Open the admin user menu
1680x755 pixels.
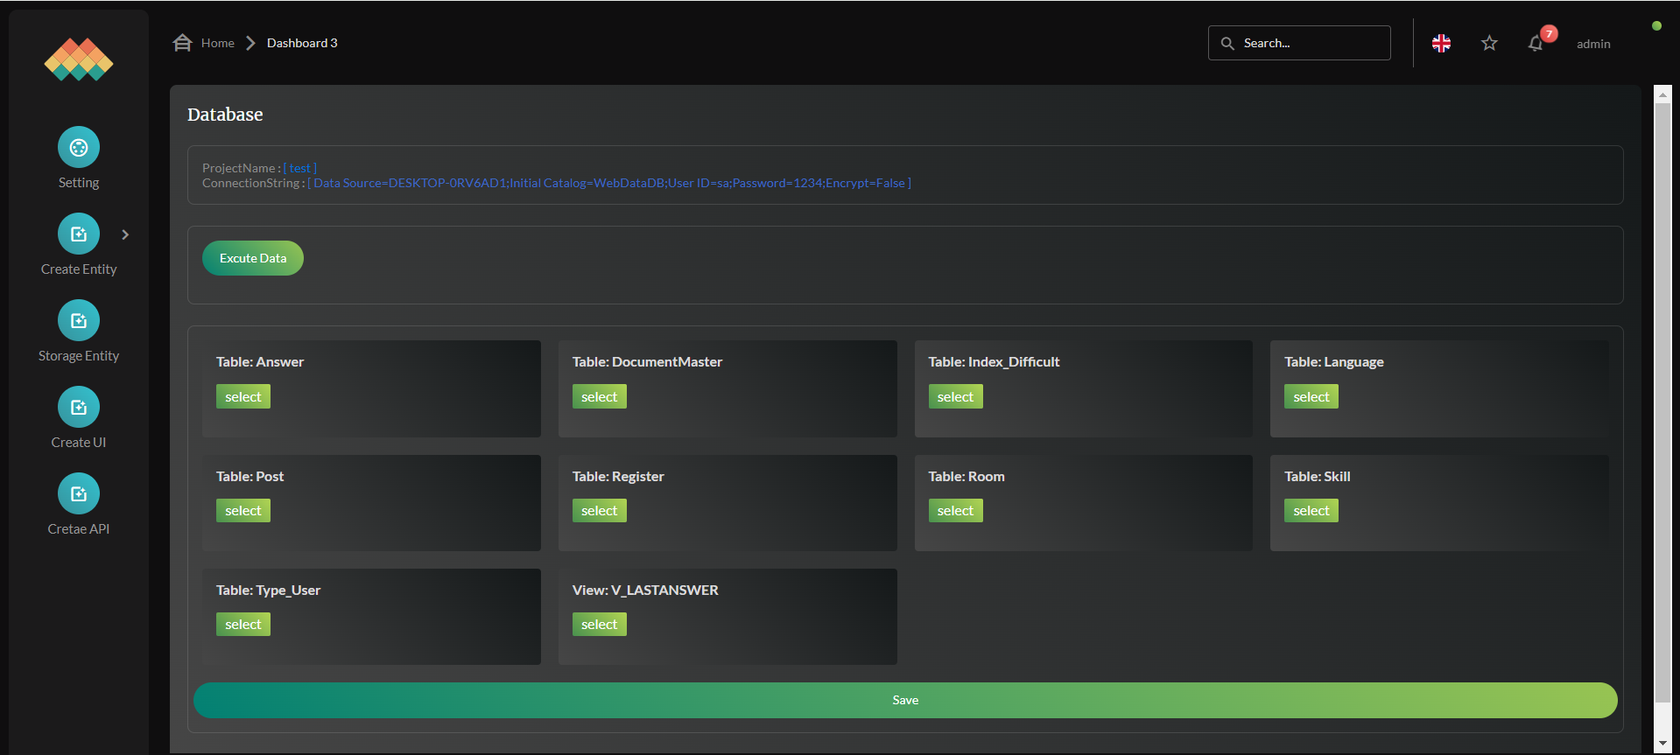(1593, 44)
